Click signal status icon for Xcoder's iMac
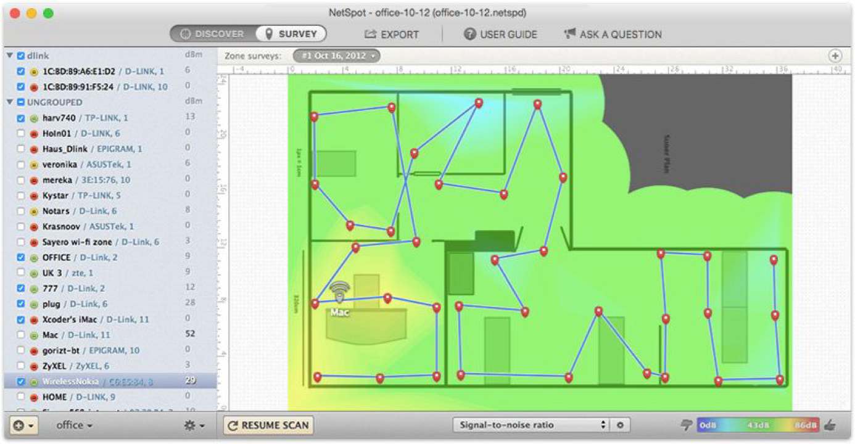 click(x=34, y=319)
